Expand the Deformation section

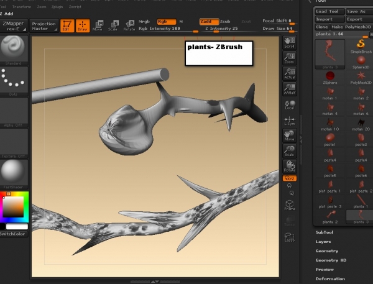click(x=330, y=279)
